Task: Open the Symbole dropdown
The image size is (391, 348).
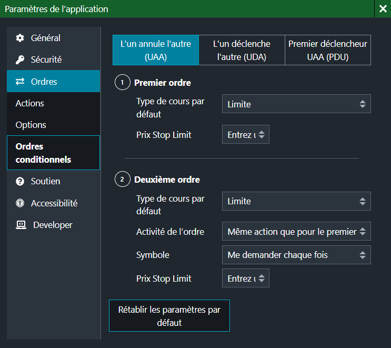Action: [x=296, y=255]
